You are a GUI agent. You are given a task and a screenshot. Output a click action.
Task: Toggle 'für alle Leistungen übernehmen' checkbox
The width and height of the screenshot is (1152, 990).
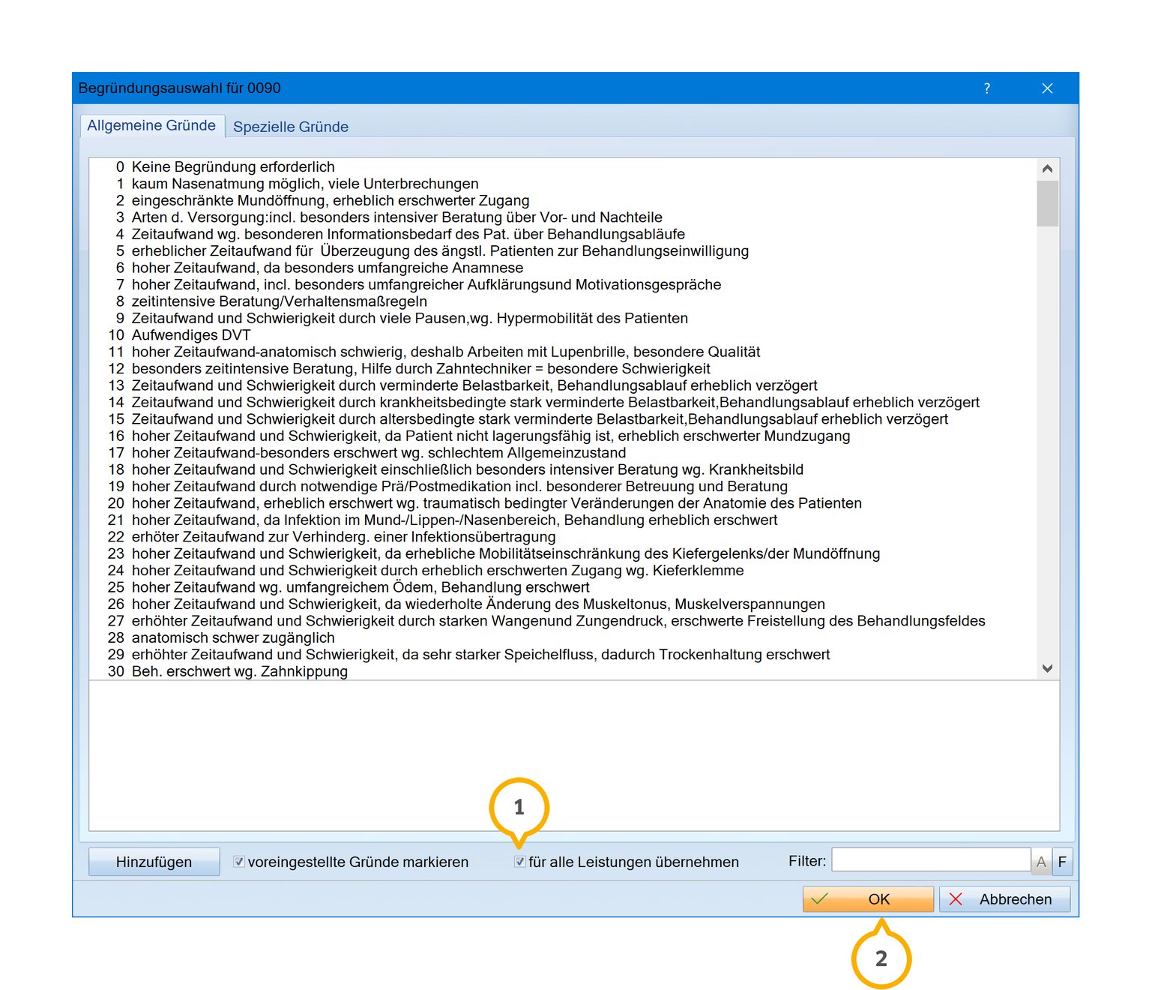click(519, 862)
